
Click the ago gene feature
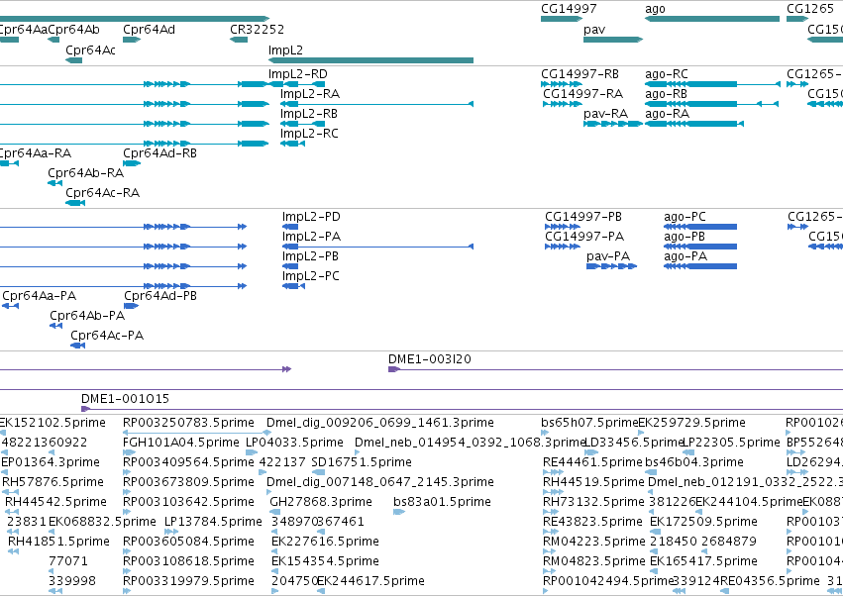coord(712,19)
